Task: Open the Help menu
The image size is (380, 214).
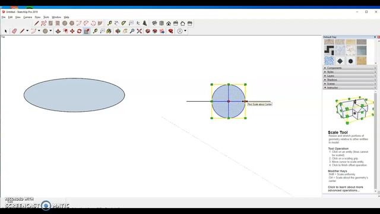Action: point(66,17)
